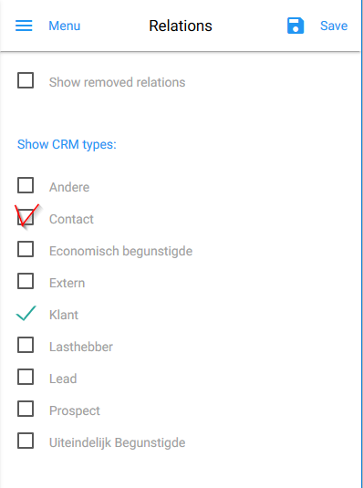Toggle the Contact checkbox
The image size is (363, 488).
(26, 217)
